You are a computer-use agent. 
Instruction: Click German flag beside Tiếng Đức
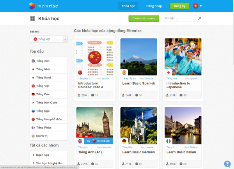pyautogui.click(x=33, y=94)
